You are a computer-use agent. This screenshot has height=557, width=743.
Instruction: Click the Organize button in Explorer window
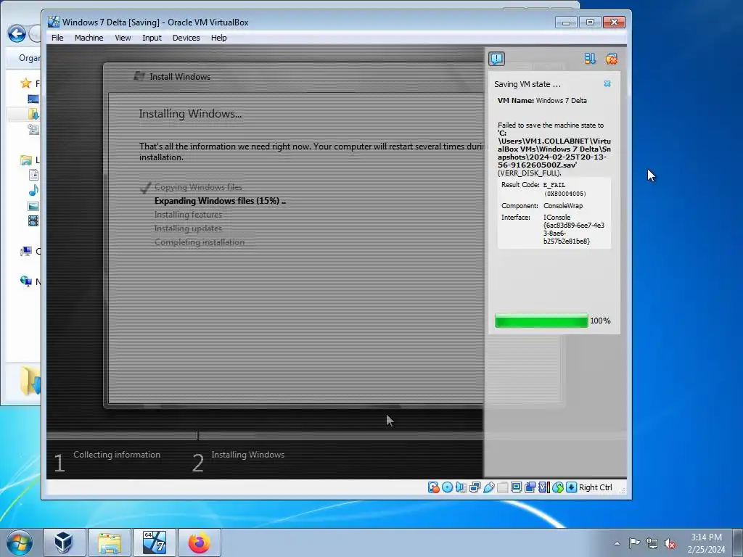(x=29, y=58)
